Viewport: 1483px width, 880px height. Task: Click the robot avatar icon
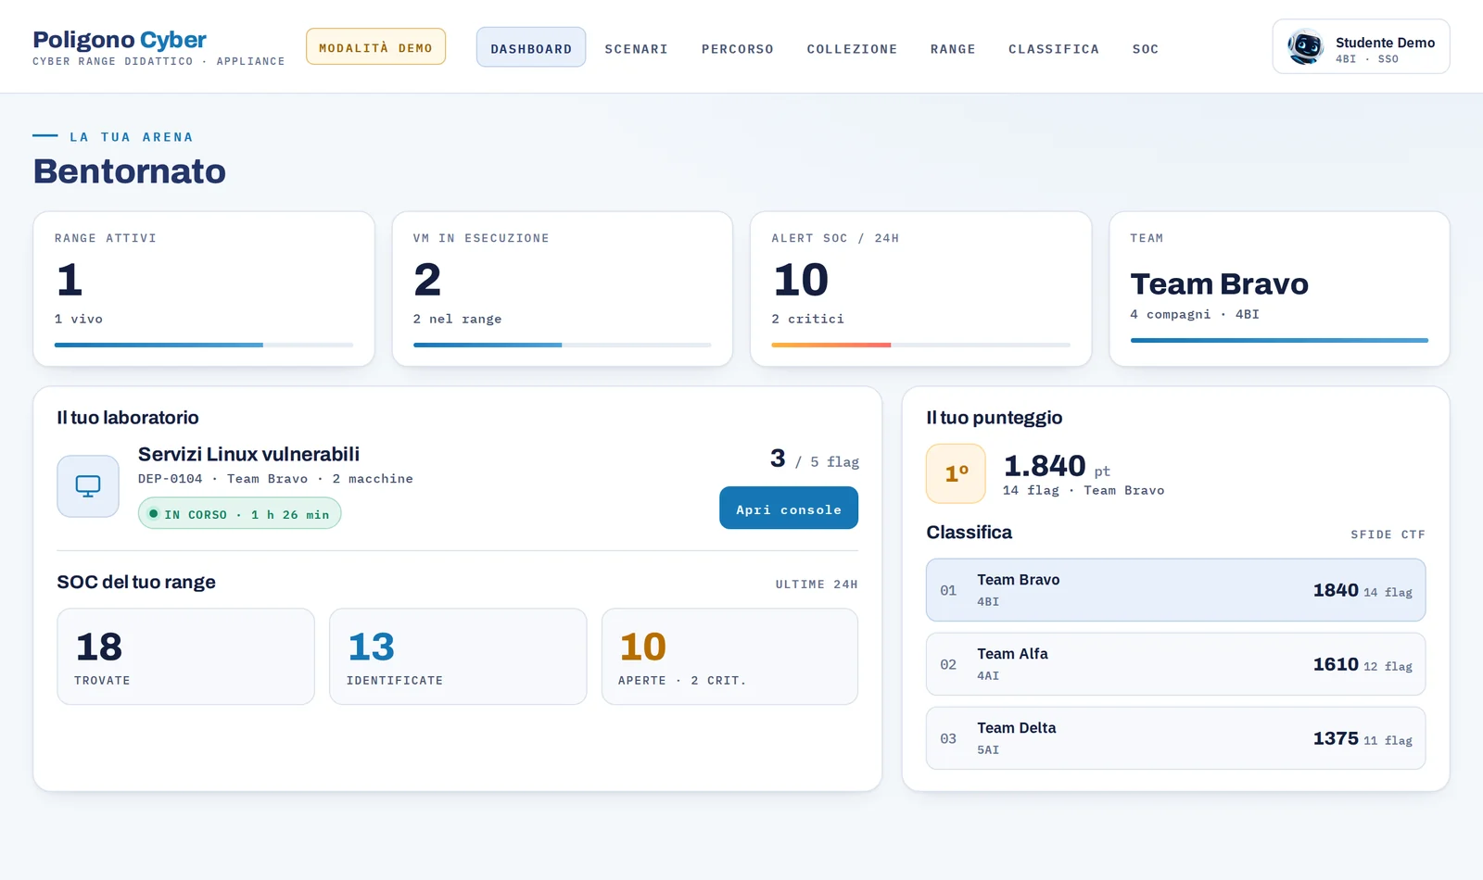click(x=1305, y=46)
